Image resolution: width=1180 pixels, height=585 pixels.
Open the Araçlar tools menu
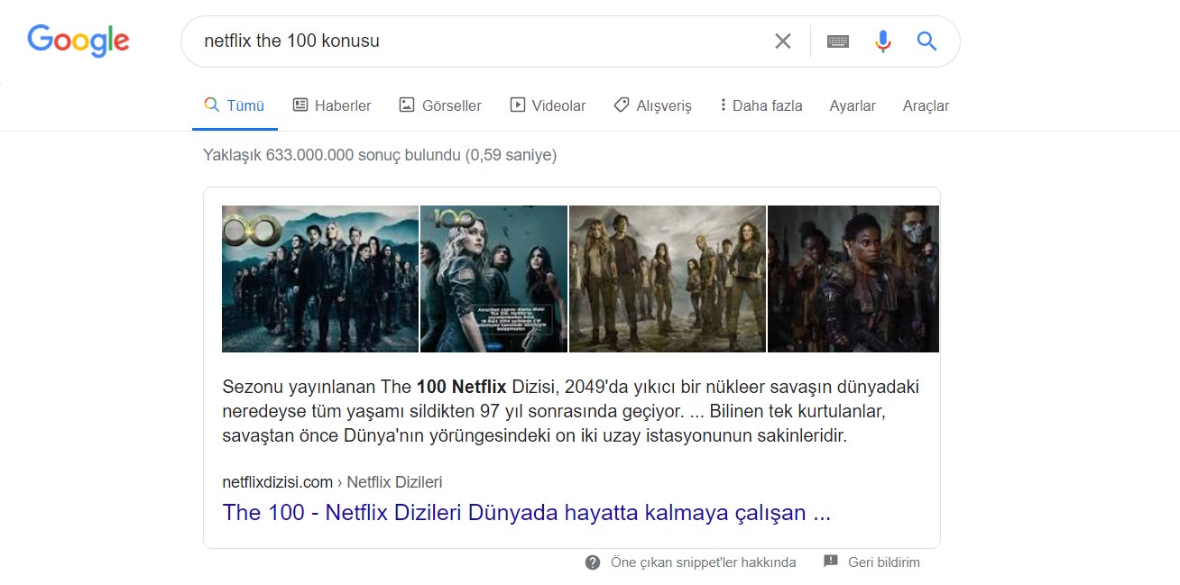pyautogui.click(x=926, y=105)
